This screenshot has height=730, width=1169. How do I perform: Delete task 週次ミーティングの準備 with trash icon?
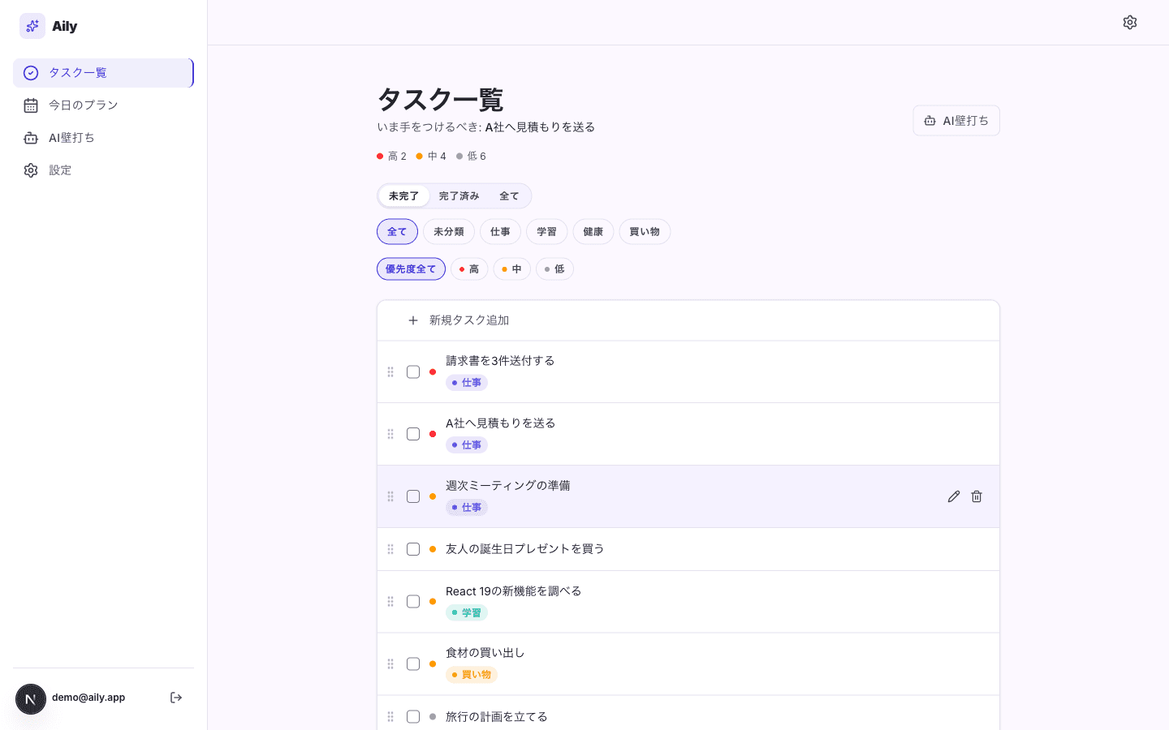977,496
